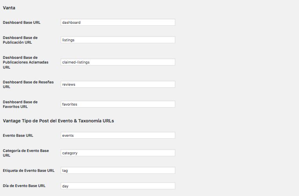Select the 'Categoría de Evento Base URL' label
Viewport: 299px width, 196px height.
(26, 153)
